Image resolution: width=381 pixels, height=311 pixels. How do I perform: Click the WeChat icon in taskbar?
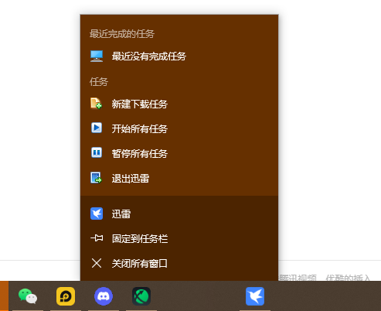click(28, 296)
